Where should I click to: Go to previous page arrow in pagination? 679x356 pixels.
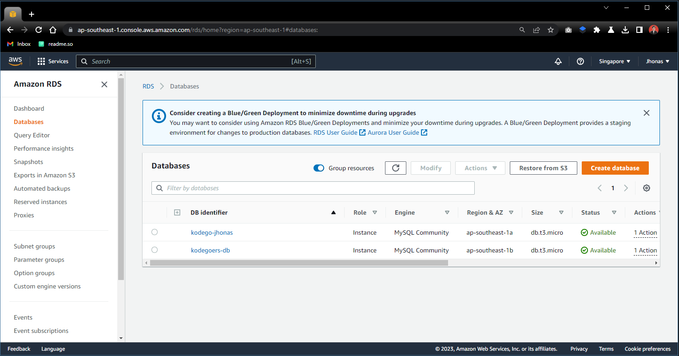point(600,188)
